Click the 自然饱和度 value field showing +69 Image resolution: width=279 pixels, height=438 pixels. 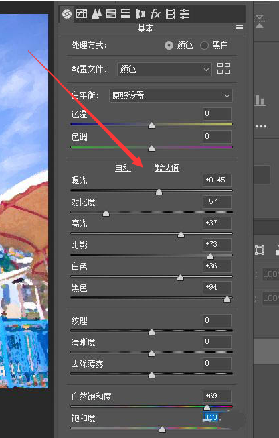click(217, 396)
